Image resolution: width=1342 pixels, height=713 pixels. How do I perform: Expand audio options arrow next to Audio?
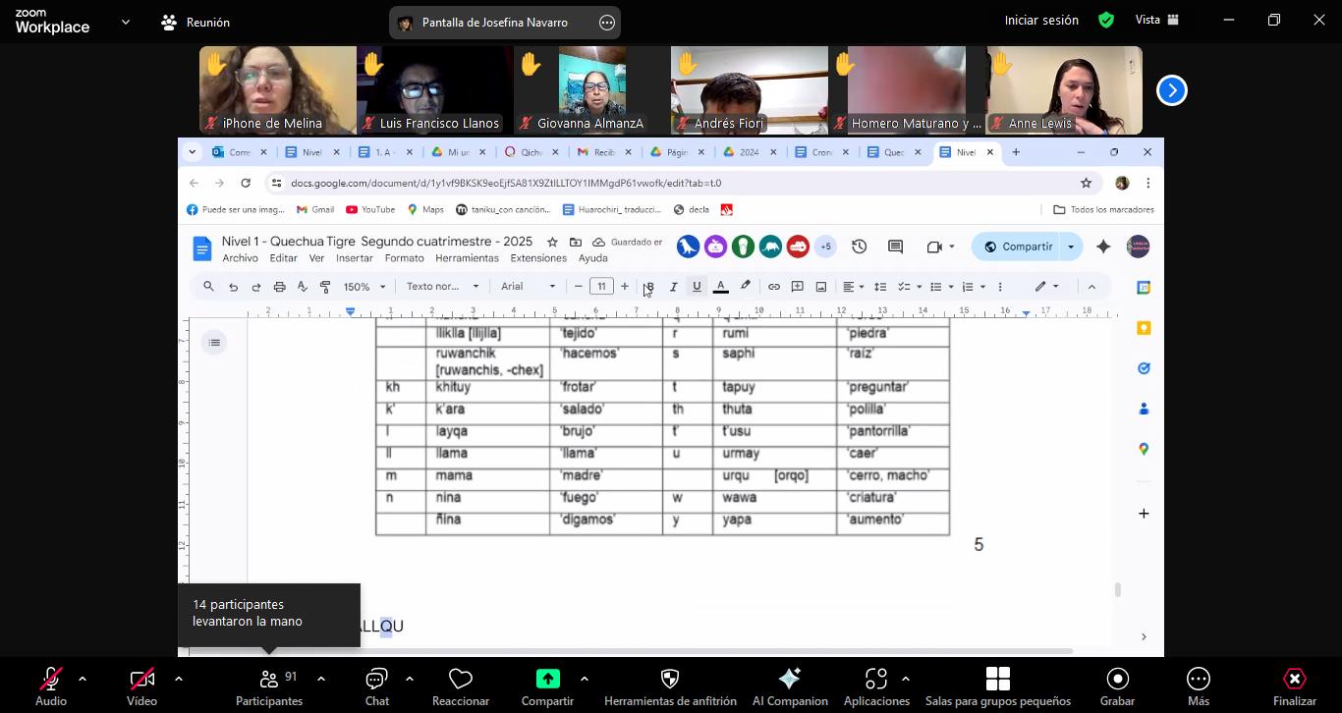tap(83, 679)
